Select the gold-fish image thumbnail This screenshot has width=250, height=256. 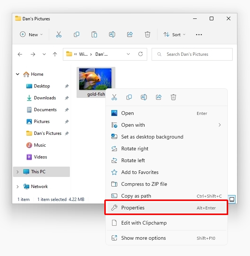pyautogui.click(x=95, y=79)
